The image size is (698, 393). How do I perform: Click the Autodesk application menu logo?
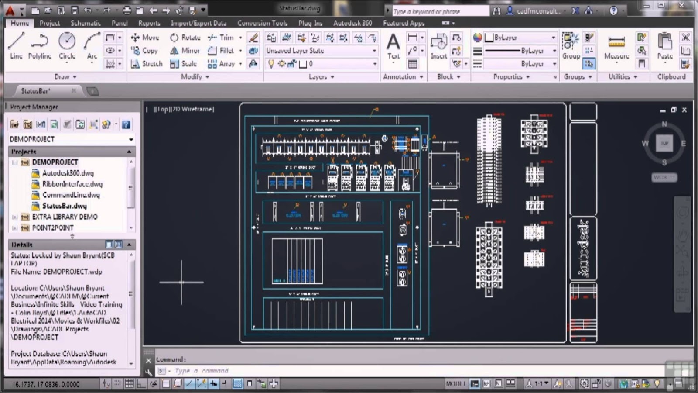coord(10,10)
